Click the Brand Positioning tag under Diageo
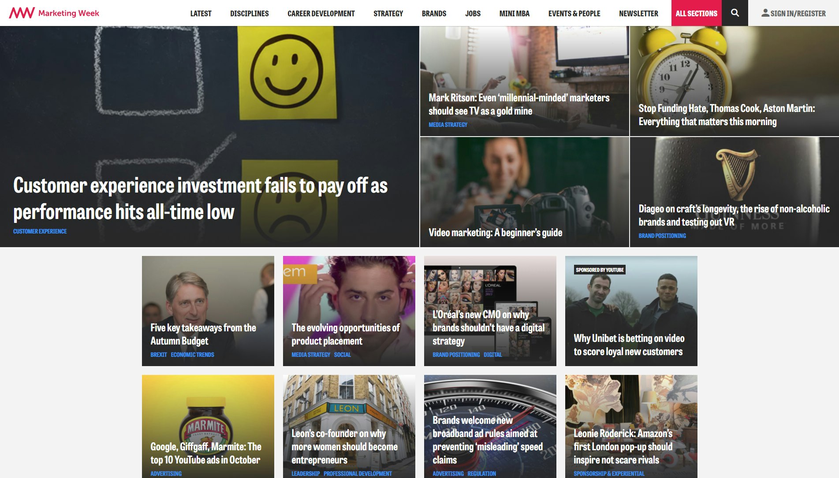Screen dimensions: 839x478 pyautogui.click(x=662, y=236)
